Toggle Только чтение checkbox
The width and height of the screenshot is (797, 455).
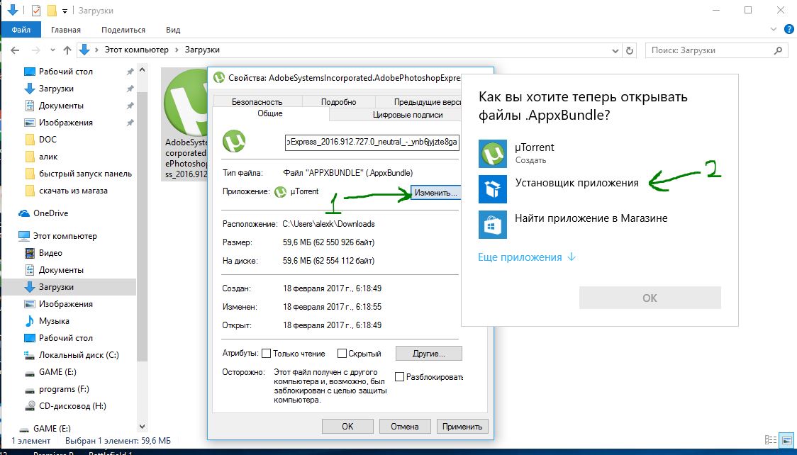coord(266,353)
